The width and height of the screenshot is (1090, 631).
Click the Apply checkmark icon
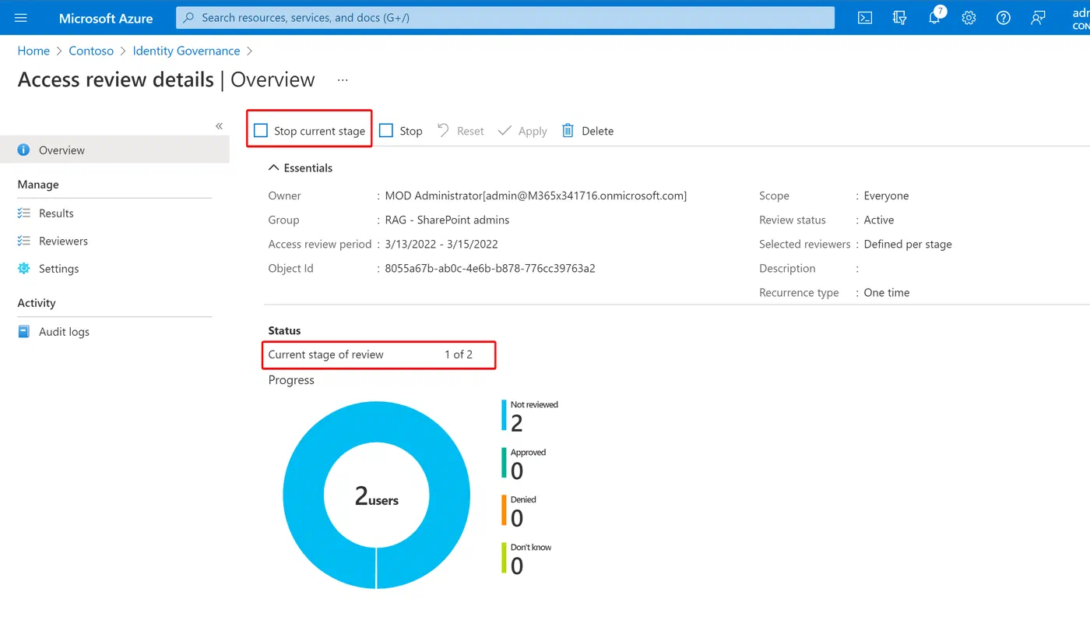pyautogui.click(x=505, y=130)
